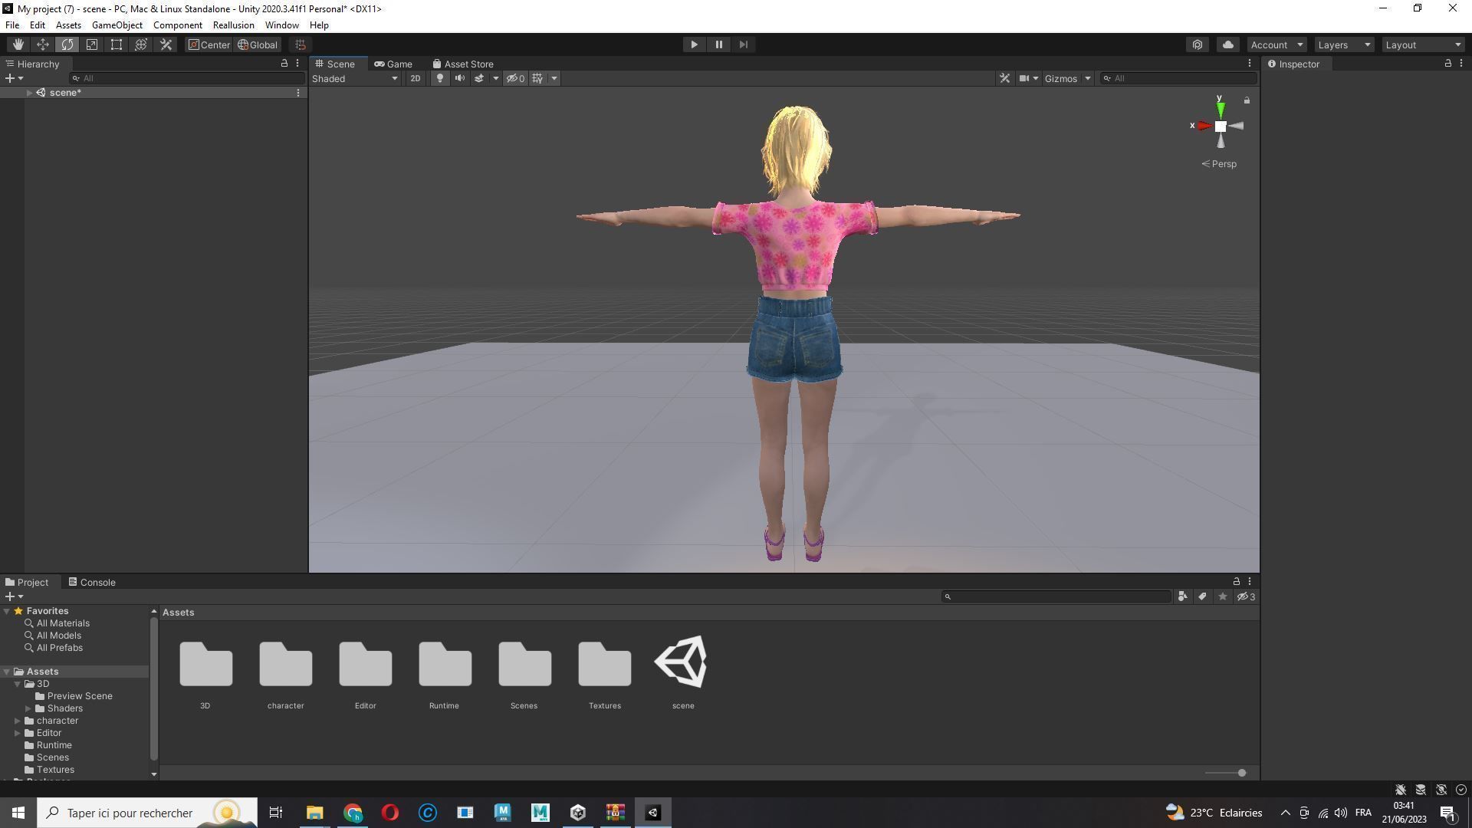This screenshot has width=1472, height=828.
Task: Select the Hand tool
Action: click(x=18, y=44)
